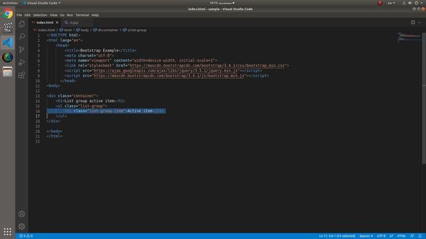Image resolution: width=426 pixels, height=239 pixels.
Task: Open the Run and Debug view
Action: tap(22, 62)
